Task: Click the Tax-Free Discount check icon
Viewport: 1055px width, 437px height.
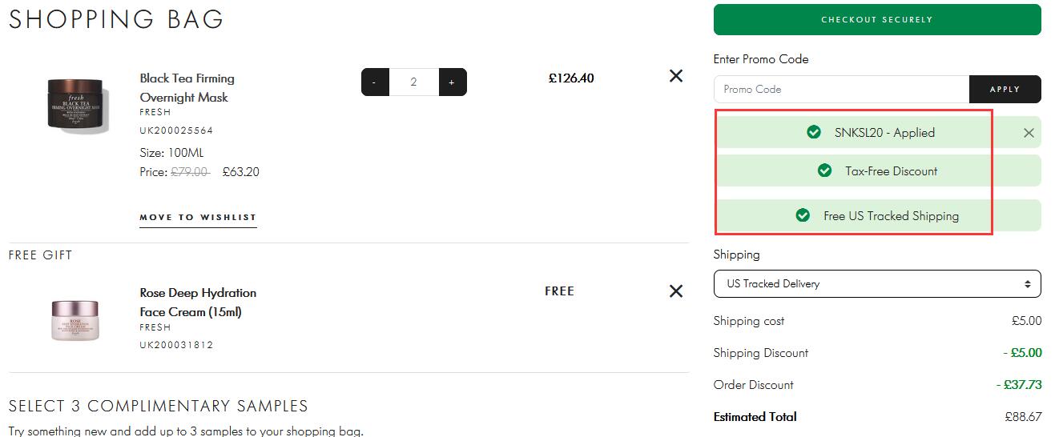Action: point(824,170)
